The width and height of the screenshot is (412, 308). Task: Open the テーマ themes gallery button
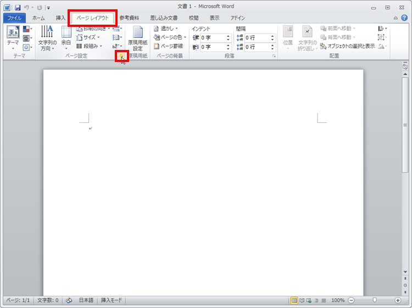click(x=13, y=38)
